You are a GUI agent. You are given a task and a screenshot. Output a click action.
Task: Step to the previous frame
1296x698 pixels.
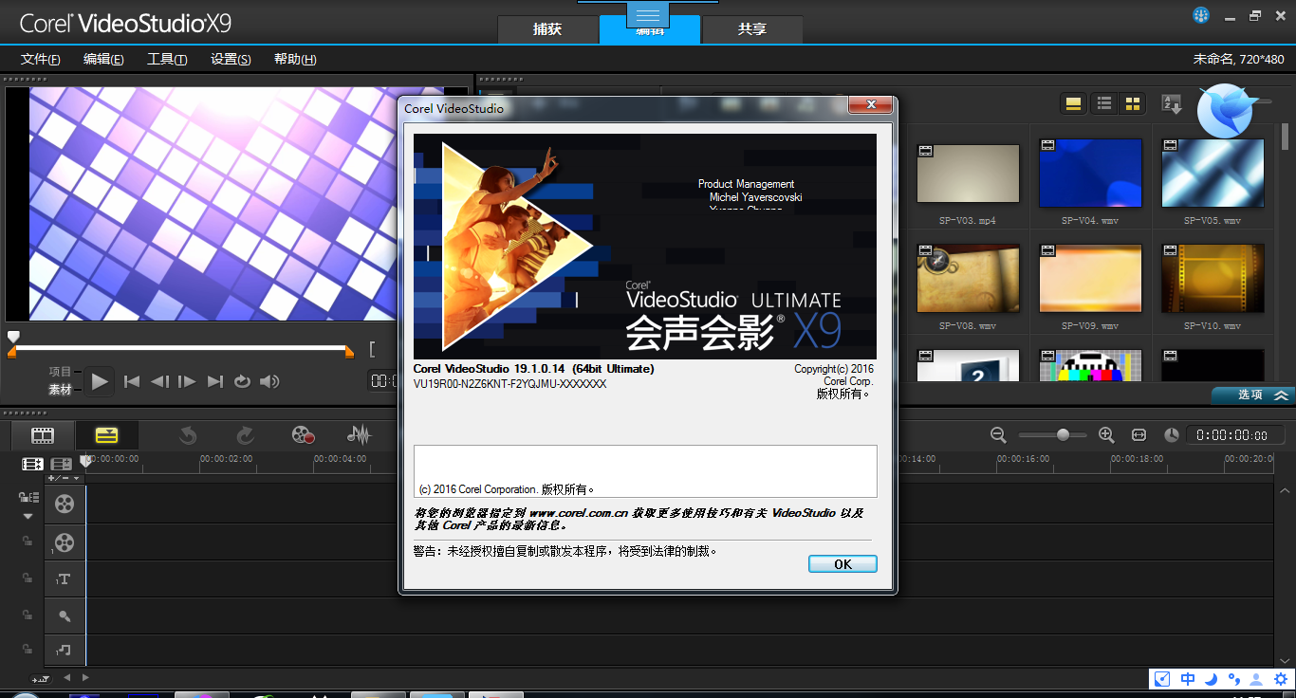pyautogui.click(x=159, y=381)
